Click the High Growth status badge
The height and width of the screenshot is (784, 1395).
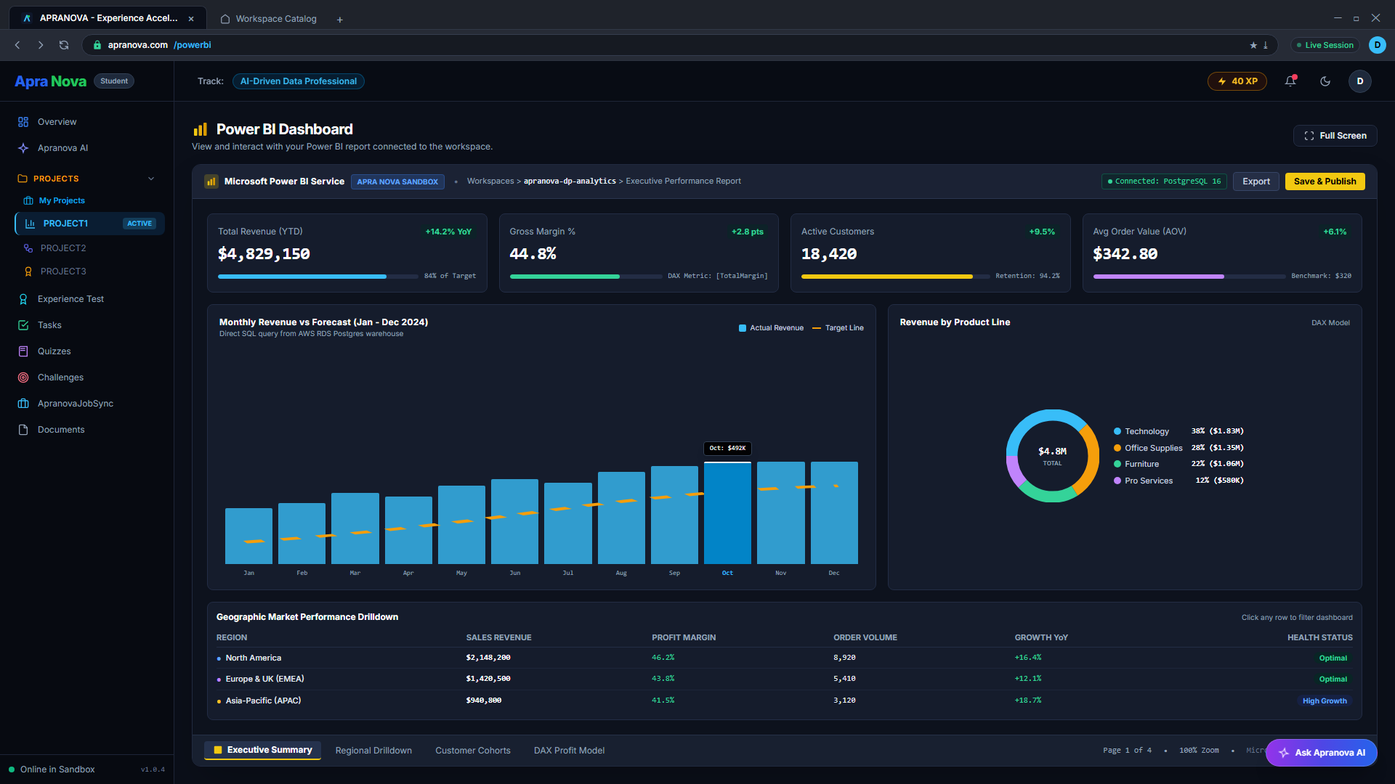1325,701
